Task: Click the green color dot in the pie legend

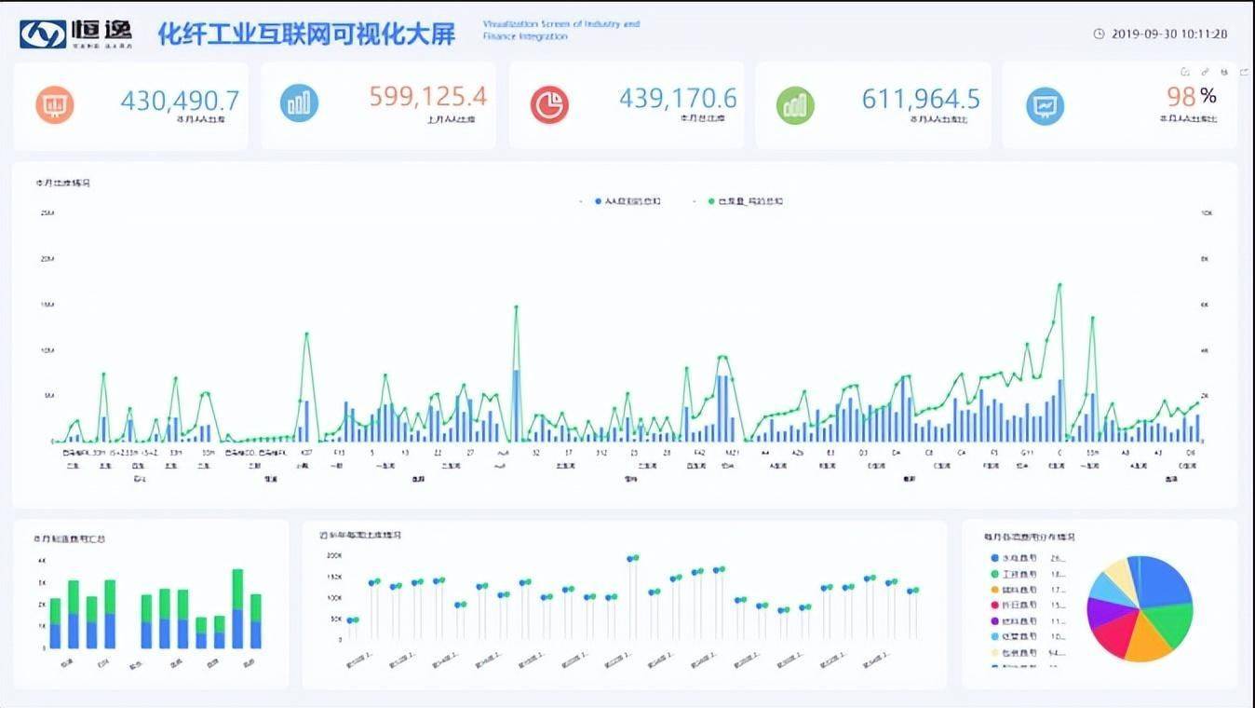Action: tap(996, 574)
